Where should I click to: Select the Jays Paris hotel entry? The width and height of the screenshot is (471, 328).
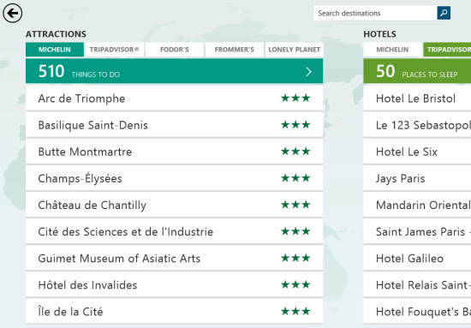pyautogui.click(x=417, y=178)
